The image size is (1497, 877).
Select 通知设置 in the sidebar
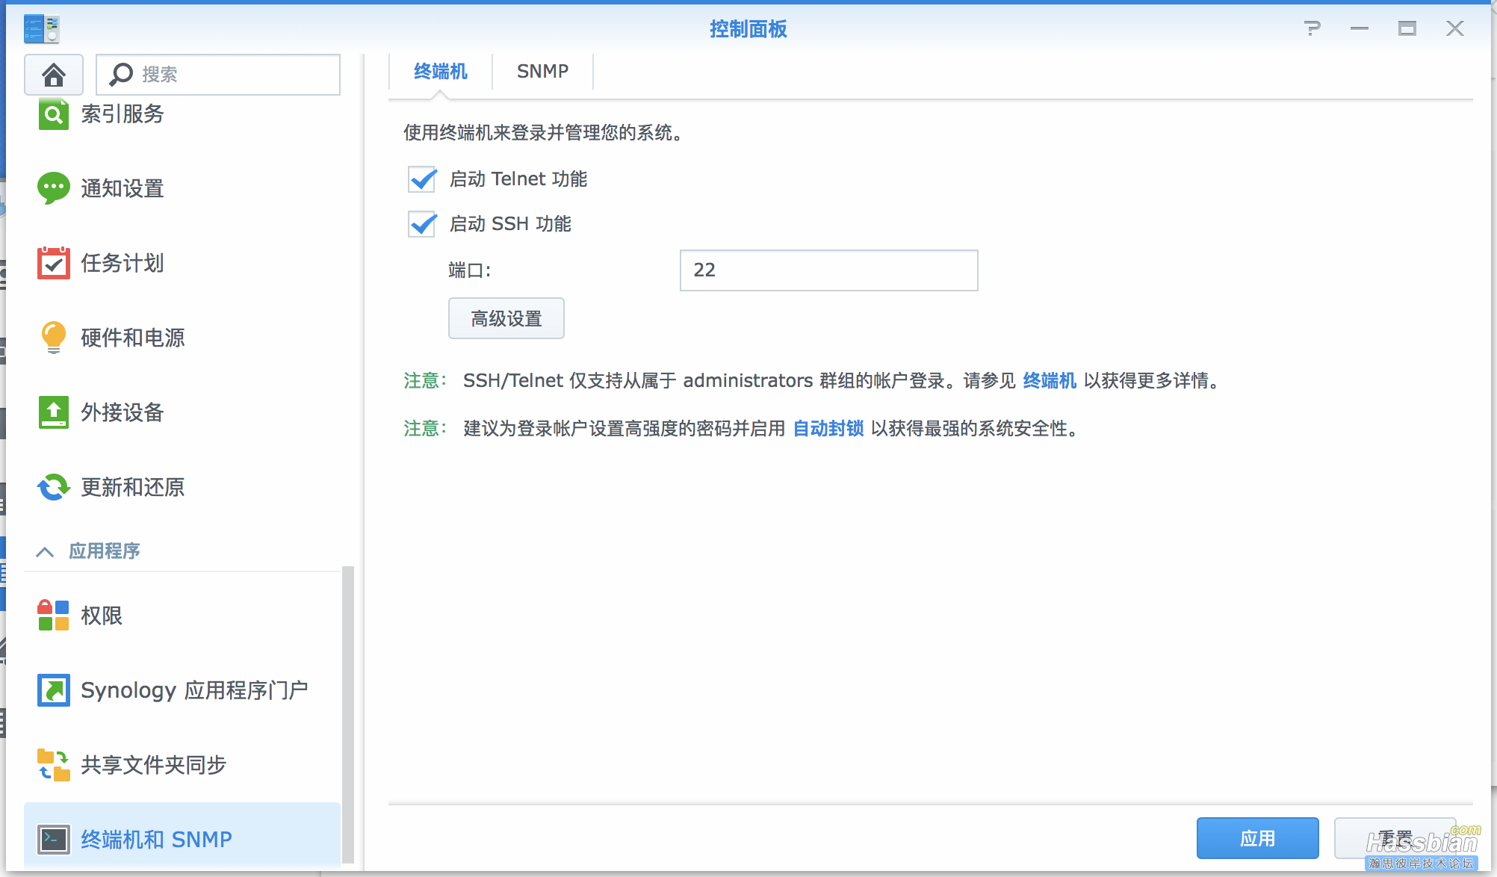[182, 188]
